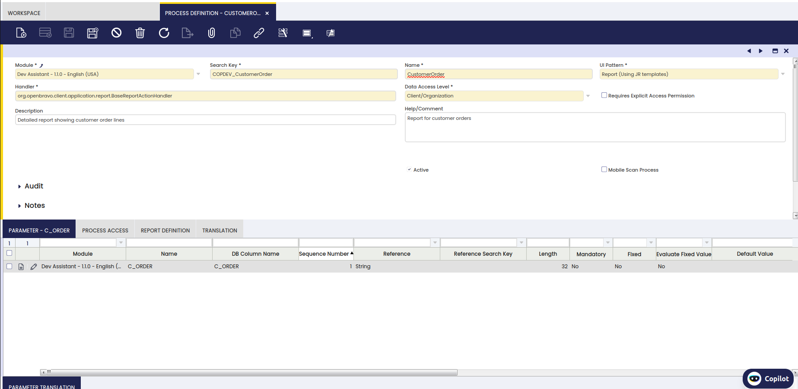Screen dimensions: 798x389
Task: Click the cancel changes icon
Action: (116, 33)
